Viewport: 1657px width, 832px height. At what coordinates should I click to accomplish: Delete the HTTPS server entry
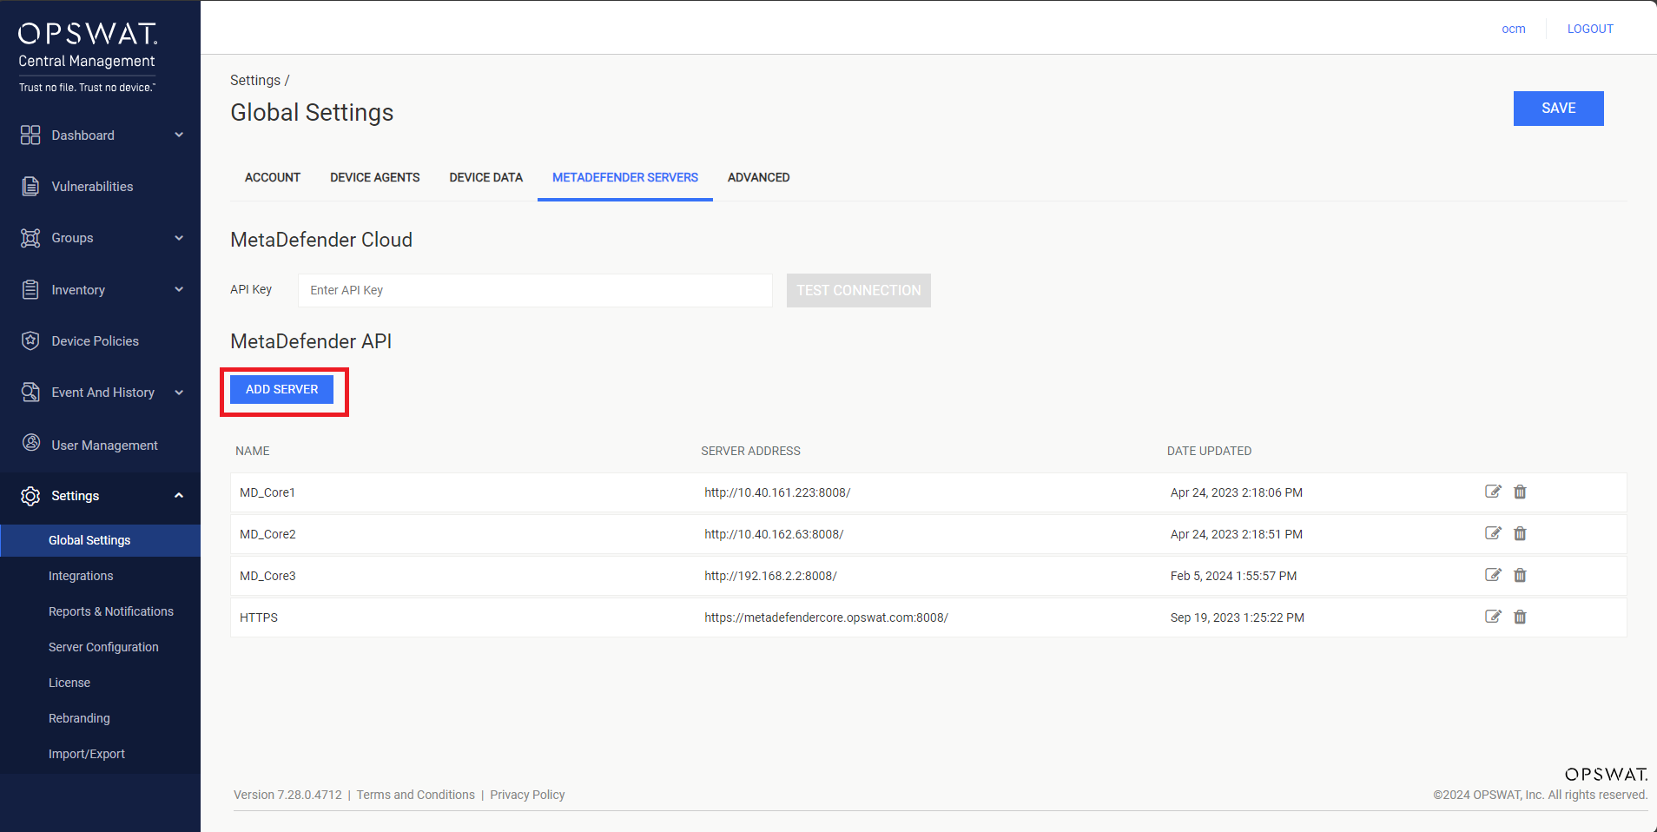click(x=1520, y=617)
